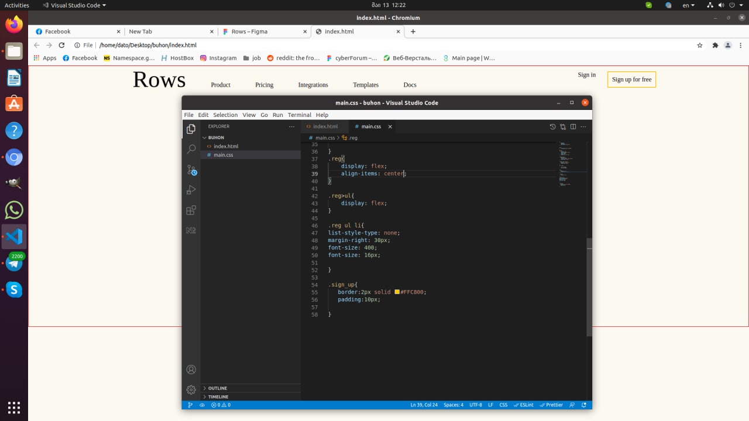The height and width of the screenshot is (421, 749).
Task: Switch to the Rows – Figma browser tab
Action: click(264, 32)
